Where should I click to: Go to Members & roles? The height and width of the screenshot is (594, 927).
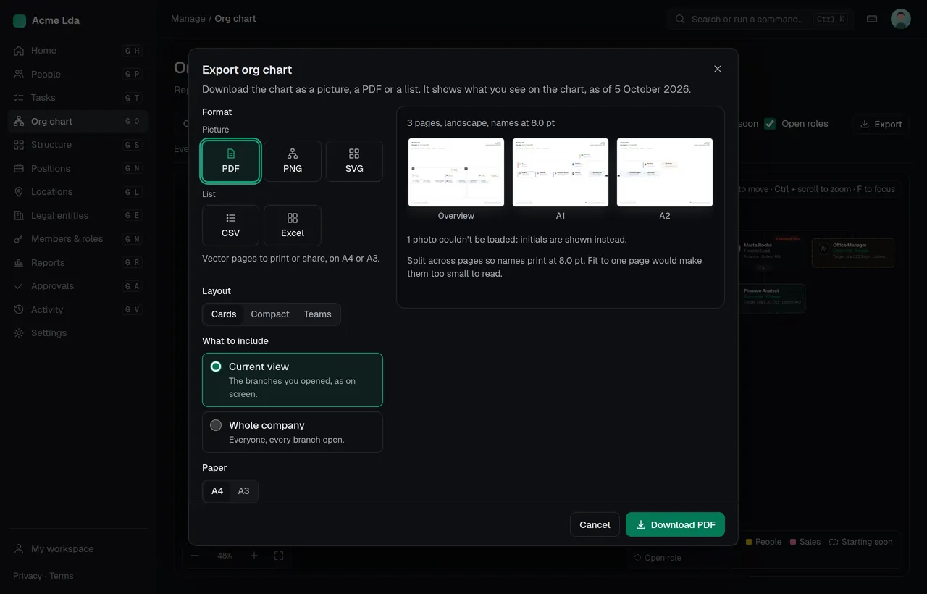pyautogui.click(x=78, y=239)
